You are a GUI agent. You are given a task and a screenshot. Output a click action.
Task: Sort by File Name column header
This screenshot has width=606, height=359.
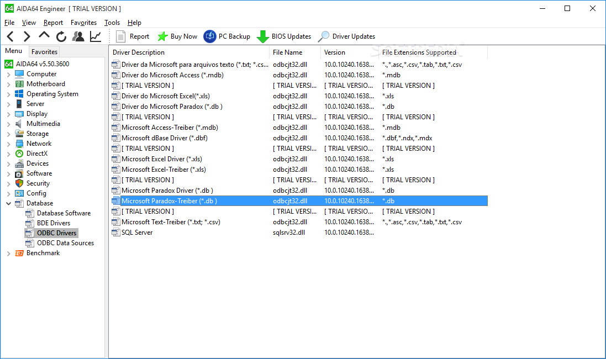click(295, 52)
